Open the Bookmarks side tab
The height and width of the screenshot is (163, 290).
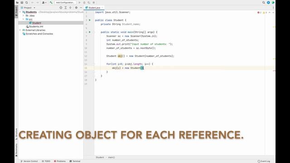[x=16, y=150]
